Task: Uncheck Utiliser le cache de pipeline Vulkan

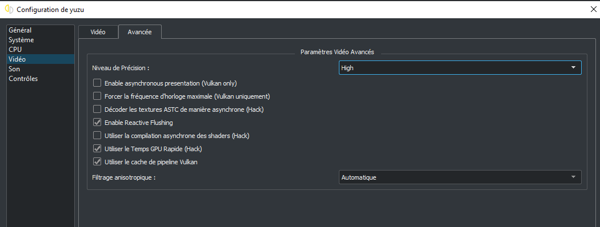Action: pyautogui.click(x=97, y=162)
